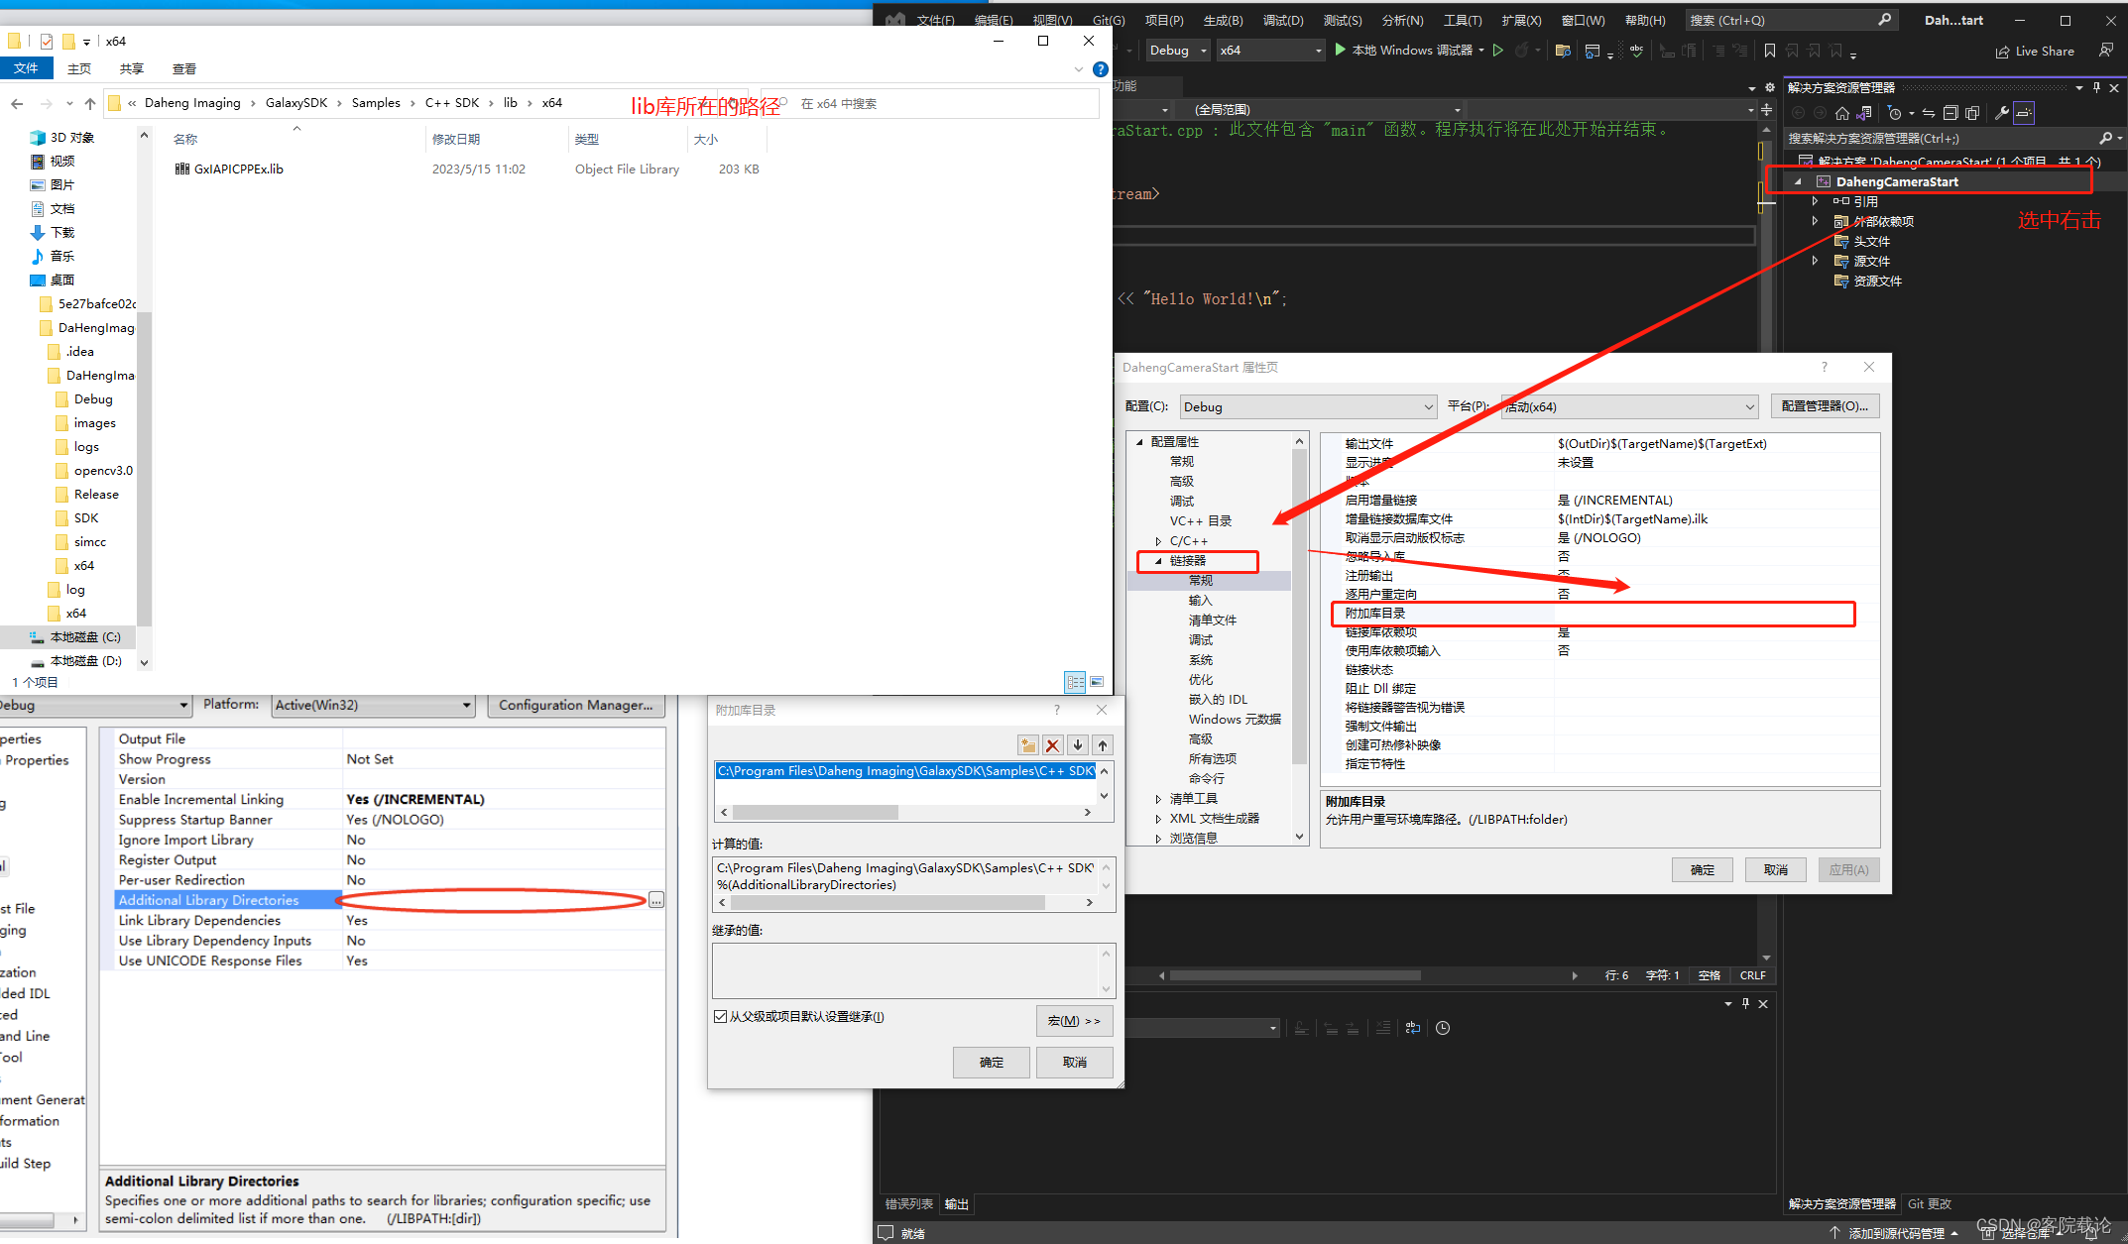Open 文件 tab in File Explorer ribbon
Screen dimensions: 2128x1244
pyautogui.click(x=26, y=68)
